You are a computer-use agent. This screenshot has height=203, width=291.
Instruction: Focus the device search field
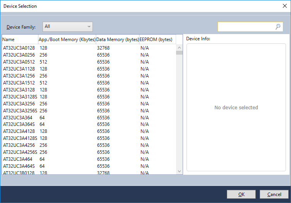coord(250,27)
